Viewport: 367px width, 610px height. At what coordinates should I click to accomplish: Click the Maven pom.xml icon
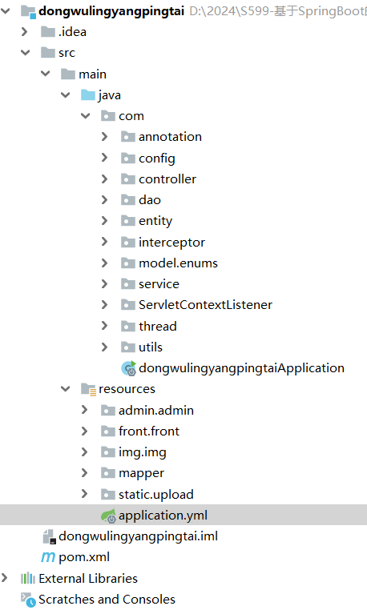tap(48, 557)
